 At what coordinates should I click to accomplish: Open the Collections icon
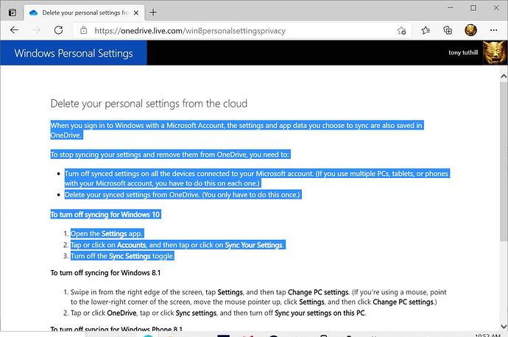tap(448, 30)
